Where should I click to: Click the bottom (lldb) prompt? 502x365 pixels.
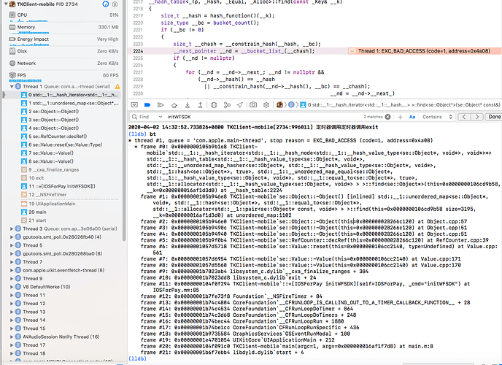(137, 358)
